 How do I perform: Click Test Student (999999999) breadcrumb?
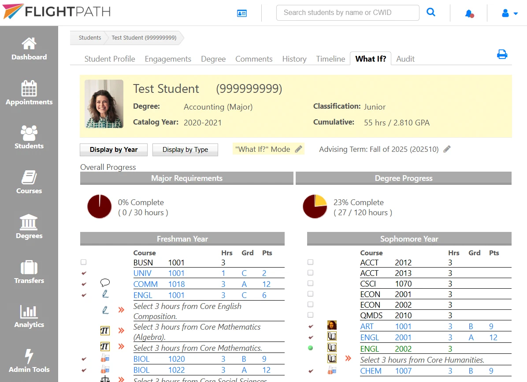coord(144,37)
